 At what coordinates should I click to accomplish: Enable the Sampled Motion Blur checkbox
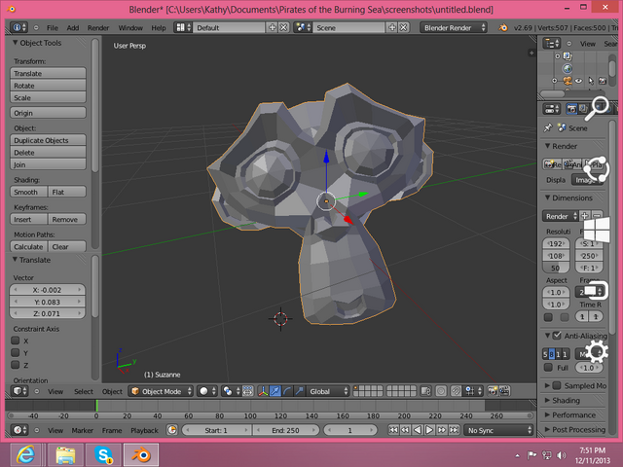(557, 385)
